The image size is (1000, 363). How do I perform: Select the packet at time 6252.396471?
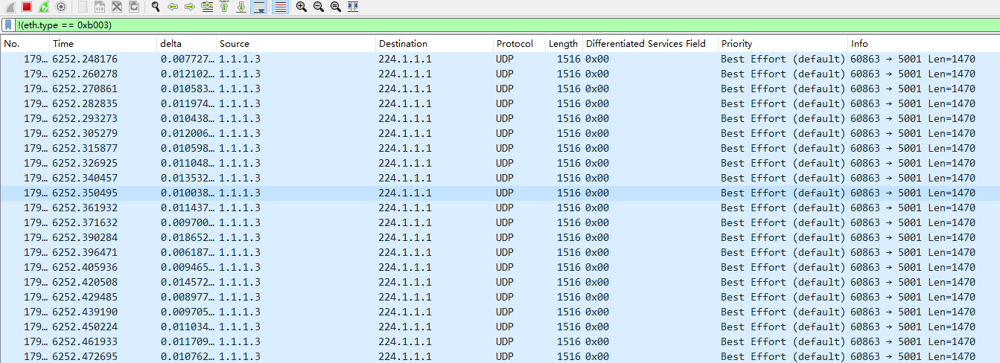click(500, 252)
